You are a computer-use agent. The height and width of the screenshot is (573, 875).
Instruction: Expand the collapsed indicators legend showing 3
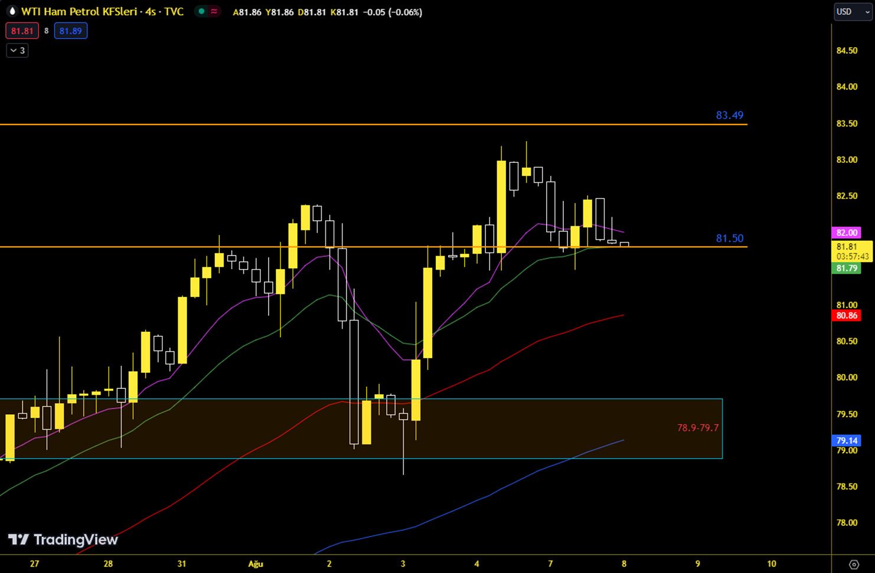tap(18, 51)
